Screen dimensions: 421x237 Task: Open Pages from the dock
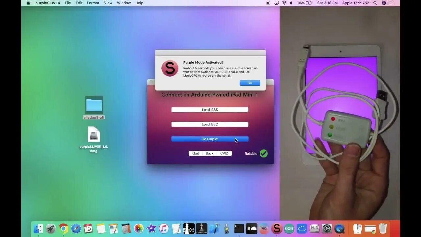(x=113, y=228)
